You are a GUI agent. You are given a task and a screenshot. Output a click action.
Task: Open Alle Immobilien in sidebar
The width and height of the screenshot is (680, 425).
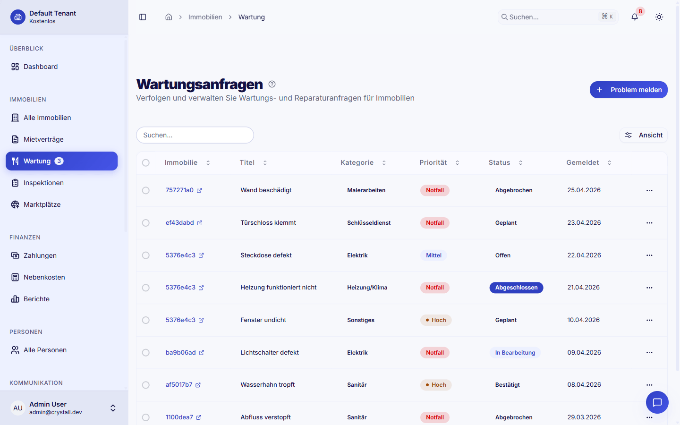61,118
